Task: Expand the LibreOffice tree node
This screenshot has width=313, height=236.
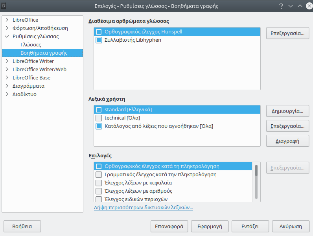Action: click(7, 20)
